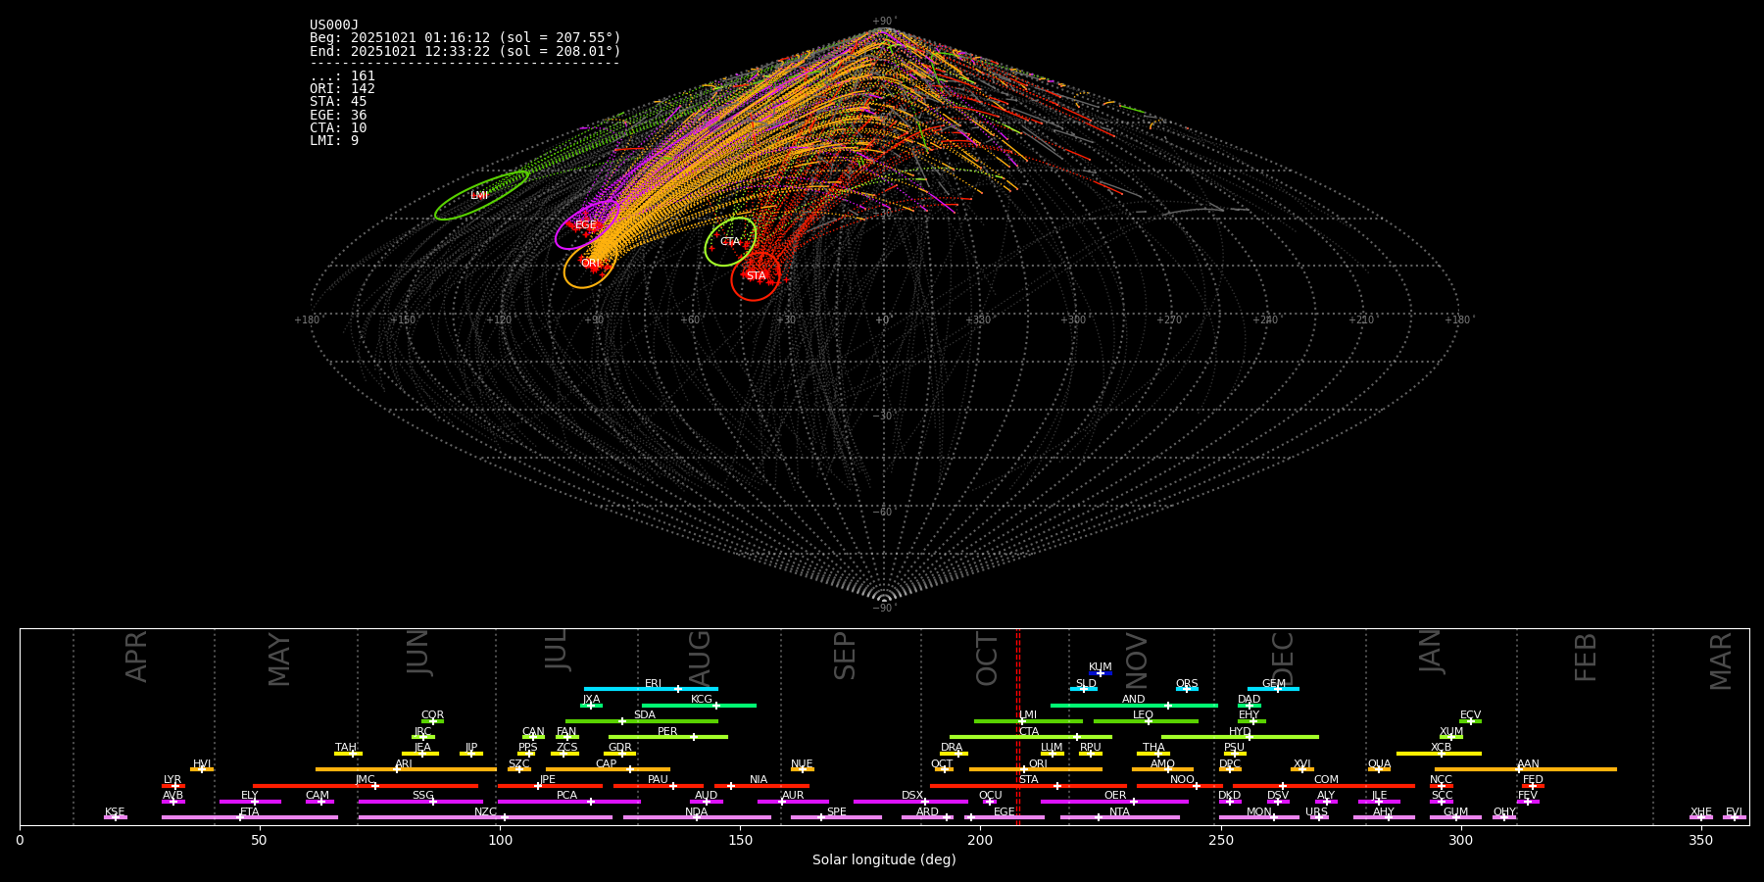Click the SPE shower label in timeline

[x=837, y=812]
